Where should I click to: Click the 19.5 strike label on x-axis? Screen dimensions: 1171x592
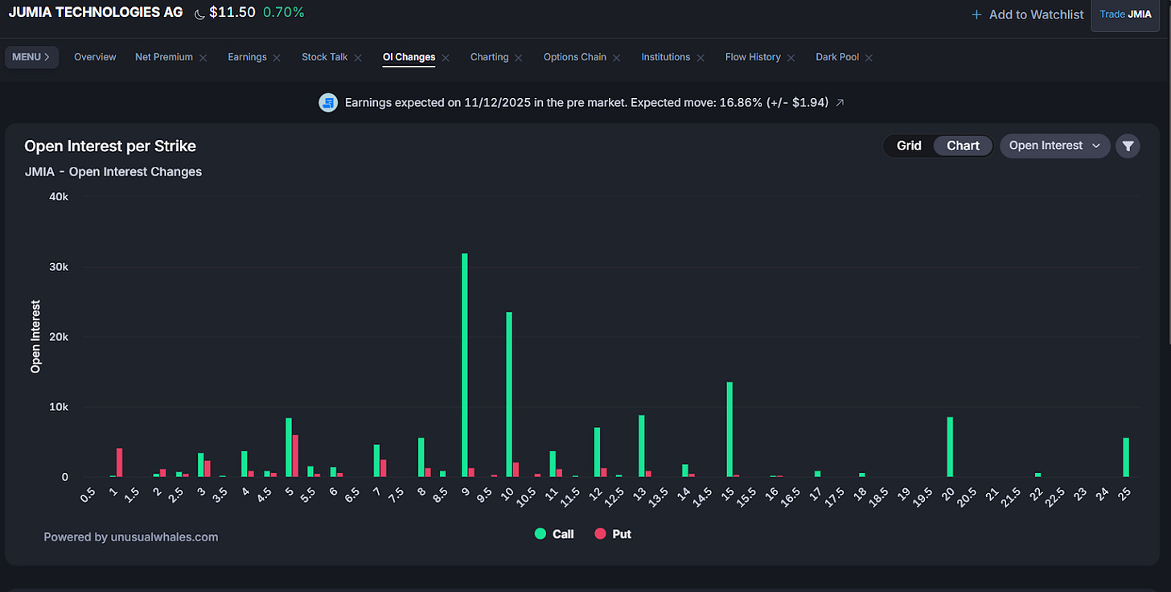click(922, 493)
